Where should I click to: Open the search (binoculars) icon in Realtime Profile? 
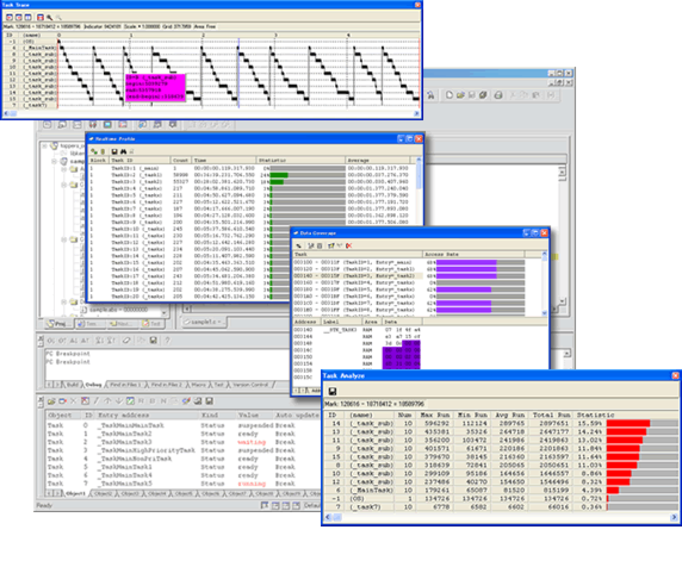pos(124,150)
